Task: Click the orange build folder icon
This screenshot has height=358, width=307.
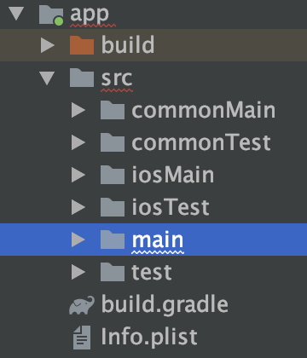Action: (82, 45)
